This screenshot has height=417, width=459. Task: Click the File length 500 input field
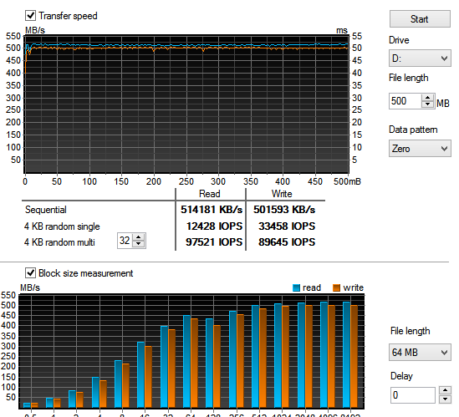point(405,101)
